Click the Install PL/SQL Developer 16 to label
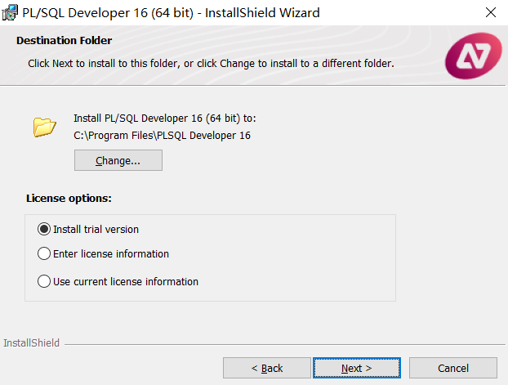 pos(165,119)
